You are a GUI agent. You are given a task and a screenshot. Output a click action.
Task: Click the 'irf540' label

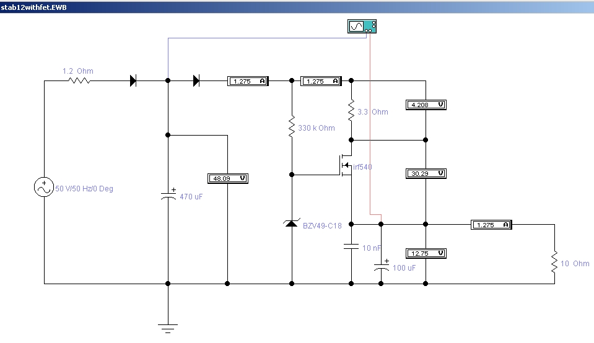tap(362, 167)
